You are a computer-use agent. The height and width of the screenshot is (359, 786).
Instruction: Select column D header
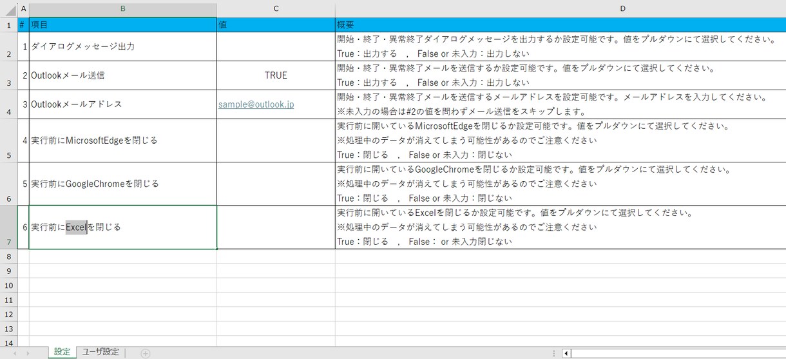pyautogui.click(x=561, y=8)
